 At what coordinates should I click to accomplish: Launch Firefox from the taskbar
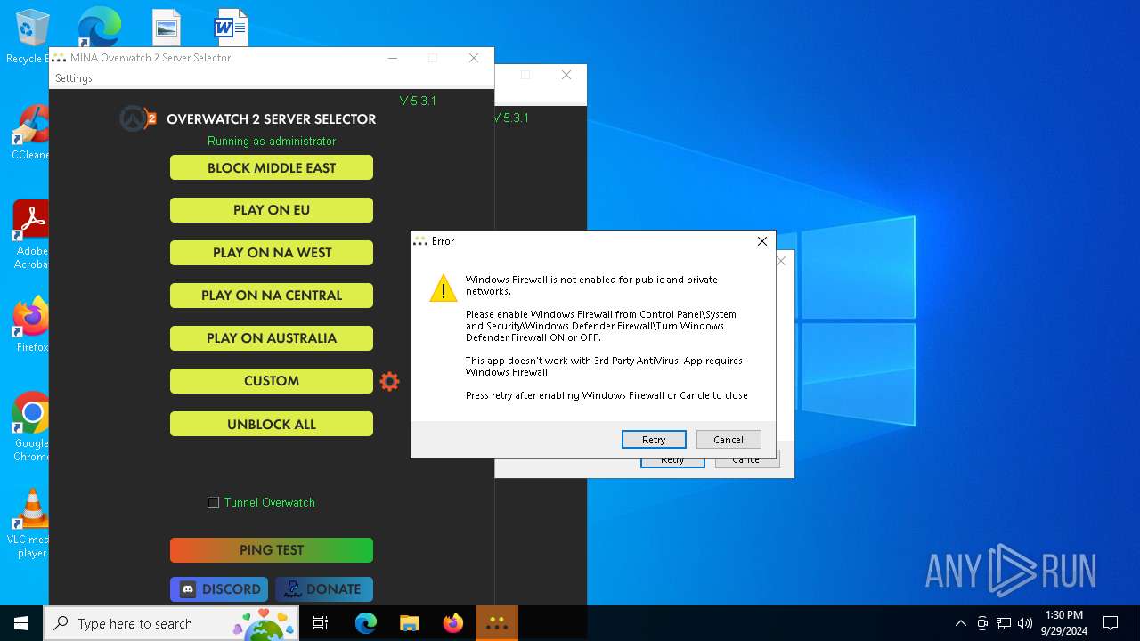[x=453, y=623]
